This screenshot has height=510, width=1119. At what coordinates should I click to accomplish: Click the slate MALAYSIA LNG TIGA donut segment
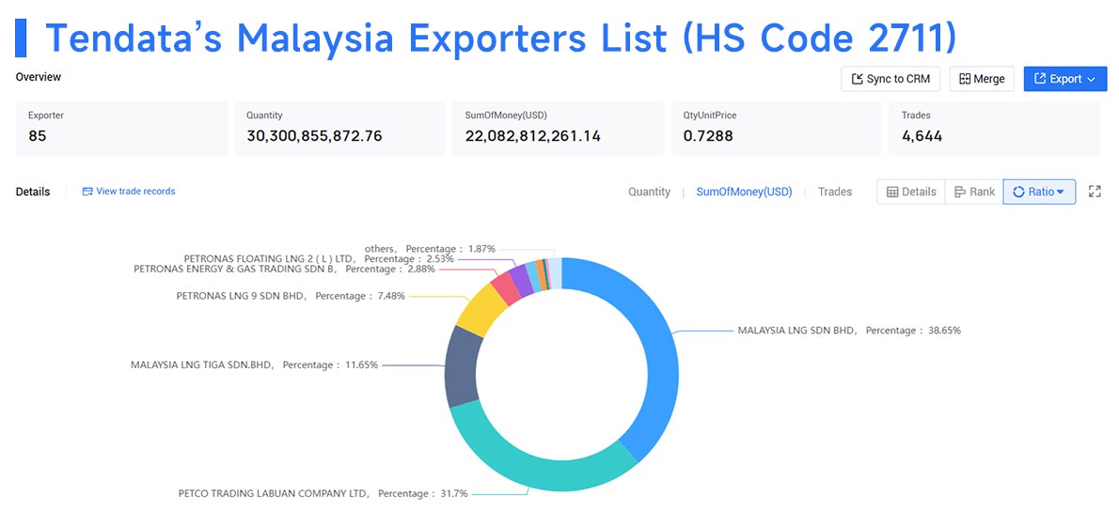pyautogui.click(x=462, y=366)
